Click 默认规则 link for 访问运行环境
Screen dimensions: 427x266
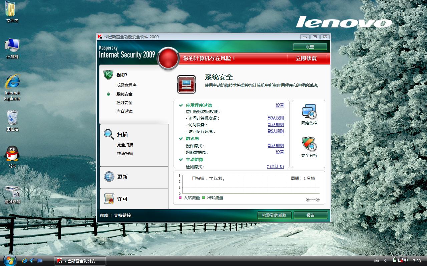[x=276, y=131]
